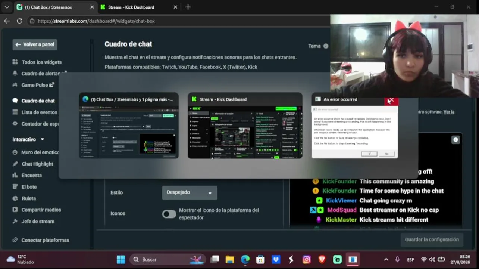The image size is (479, 269).
Task: Click Guardar la configuración button
Action: [432, 239]
